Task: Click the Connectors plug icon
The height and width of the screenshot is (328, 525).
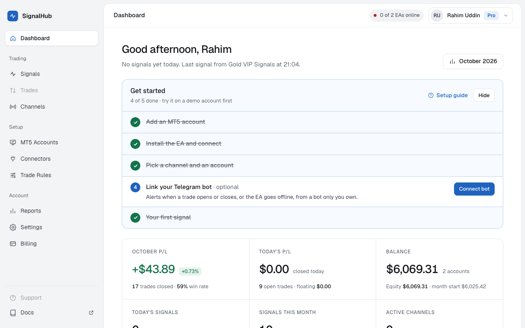Action: point(13,159)
